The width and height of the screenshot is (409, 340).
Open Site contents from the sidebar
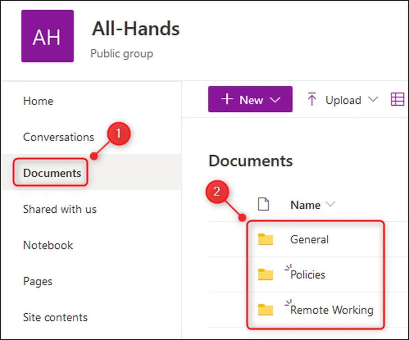tap(55, 317)
